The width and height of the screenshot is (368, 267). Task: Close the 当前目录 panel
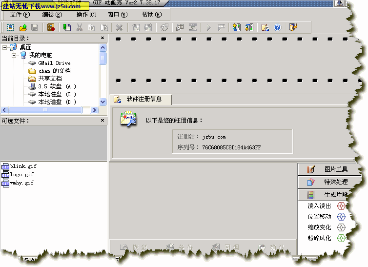tap(102, 38)
